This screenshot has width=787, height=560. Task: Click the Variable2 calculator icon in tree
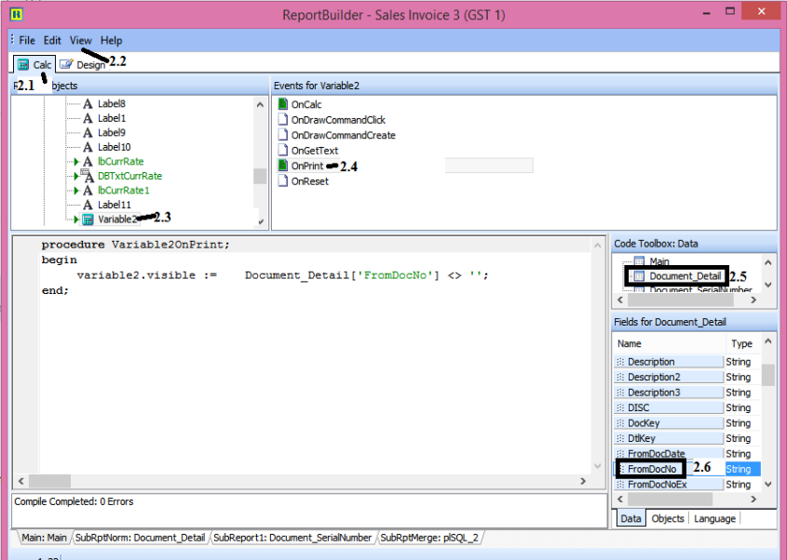point(88,220)
